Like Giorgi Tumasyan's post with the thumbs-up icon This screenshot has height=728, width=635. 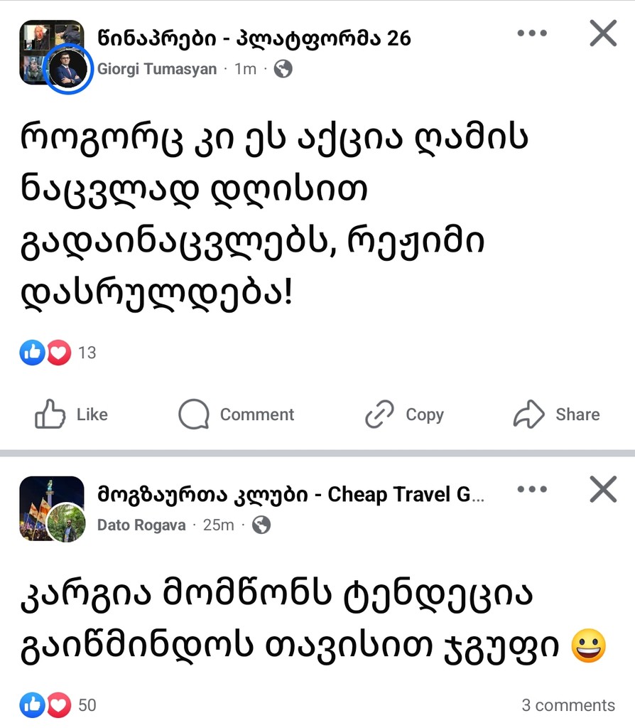(71, 414)
